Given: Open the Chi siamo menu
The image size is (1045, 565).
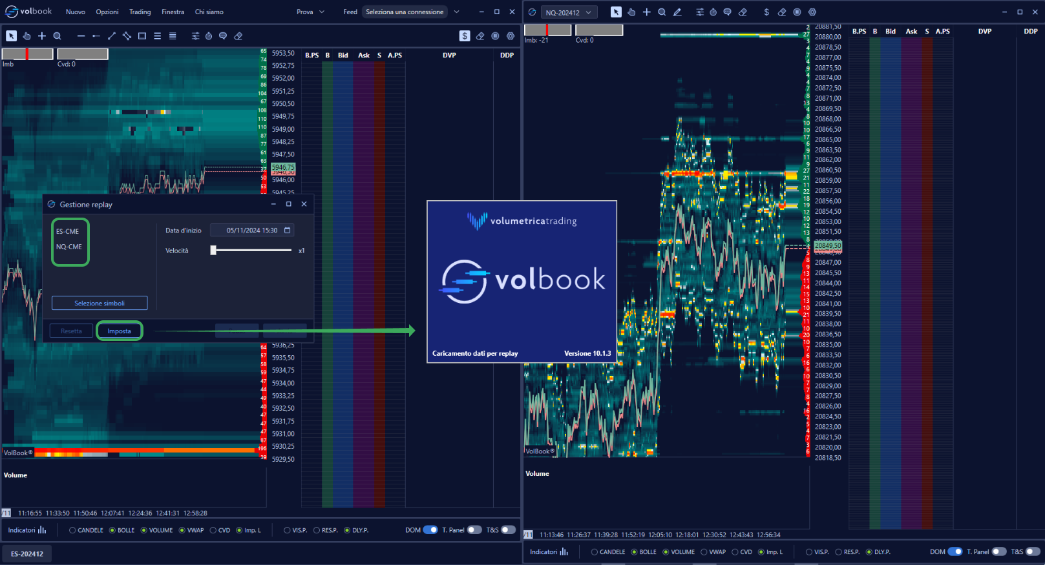Looking at the screenshot, I should point(209,12).
